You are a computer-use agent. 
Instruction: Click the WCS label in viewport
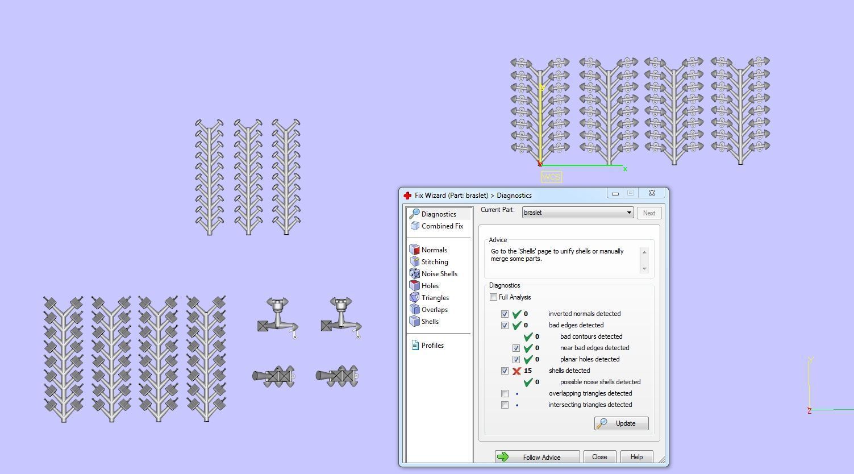[551, 177]
